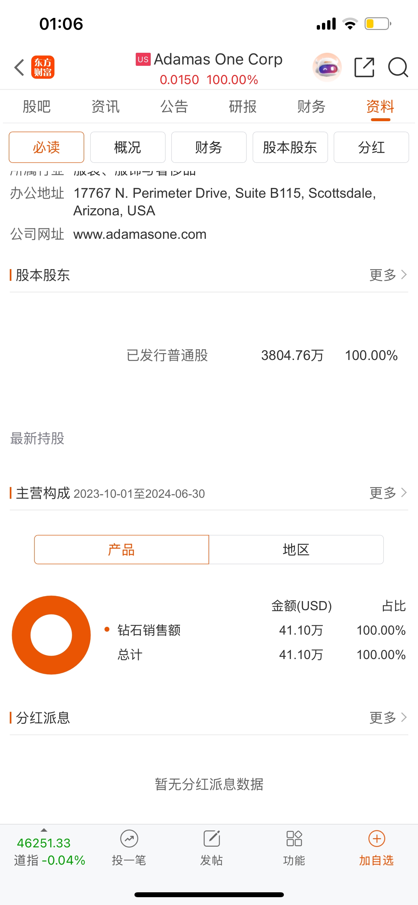Expand 更多 for 主营构成 section
The width and height of the screenshot is (418, 905).
pyautogui.click(x=388, y=493)
